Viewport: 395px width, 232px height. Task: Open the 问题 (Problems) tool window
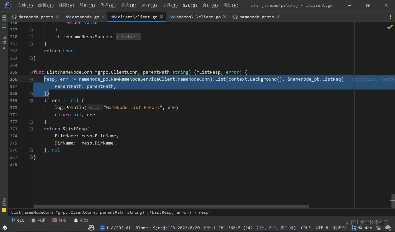(x=38, y=220)
